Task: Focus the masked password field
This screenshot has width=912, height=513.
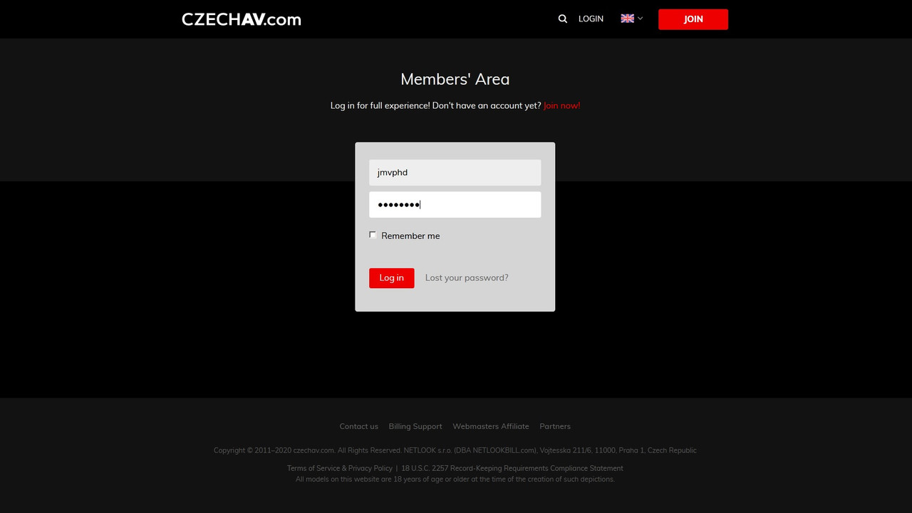Action: pos(455,205)
